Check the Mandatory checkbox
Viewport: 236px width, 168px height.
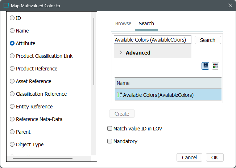[109, 141]
